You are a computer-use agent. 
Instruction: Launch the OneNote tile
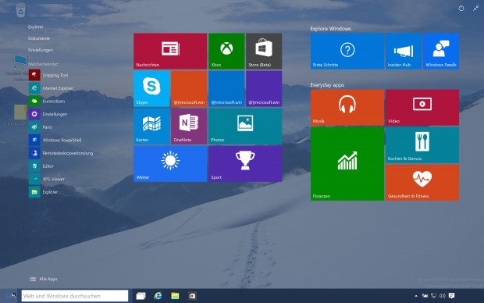pos(189,126)
